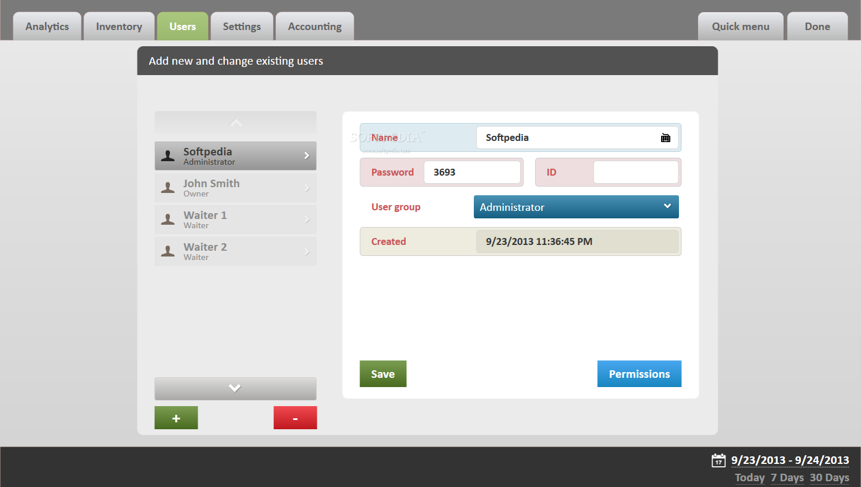861x487 pixels.
Task: Select the Waiter 1 user
Action: click(236, 220)
